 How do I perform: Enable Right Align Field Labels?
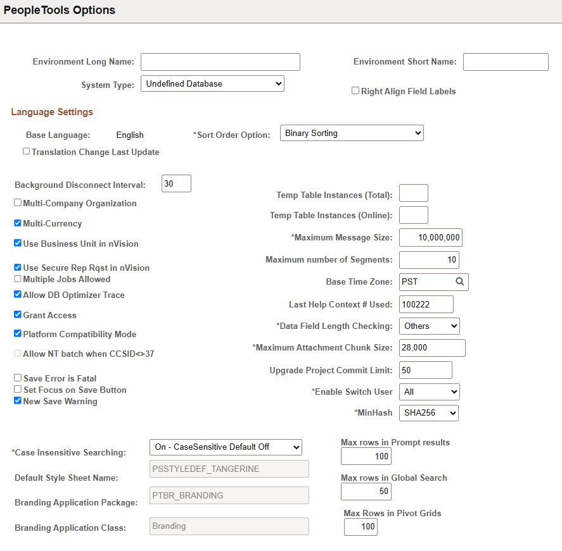click(x=355, y=90)
